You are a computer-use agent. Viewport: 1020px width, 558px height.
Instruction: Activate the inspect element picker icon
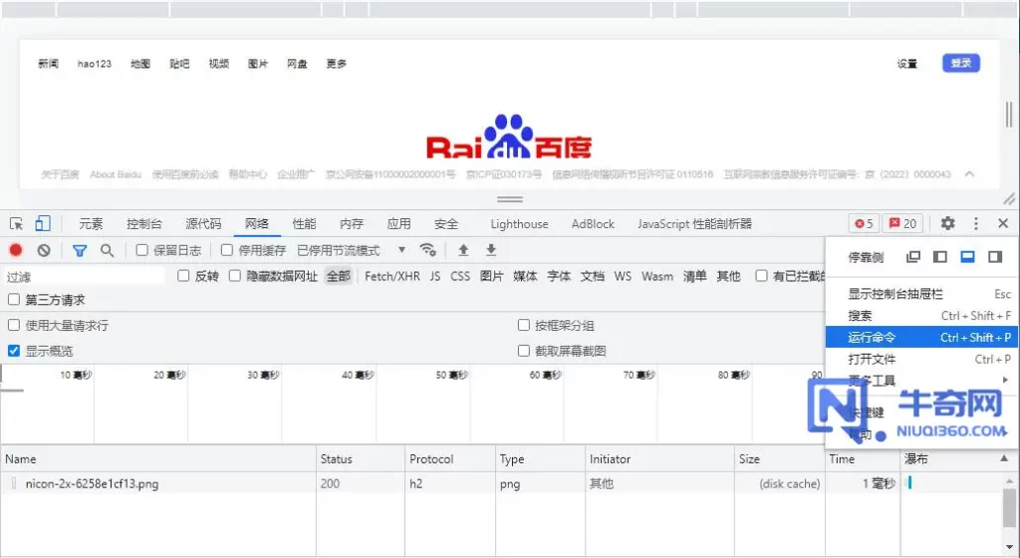point(16,224)
